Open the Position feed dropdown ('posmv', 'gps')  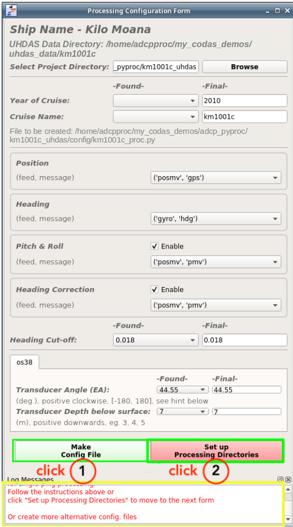(x=216, y=178)
